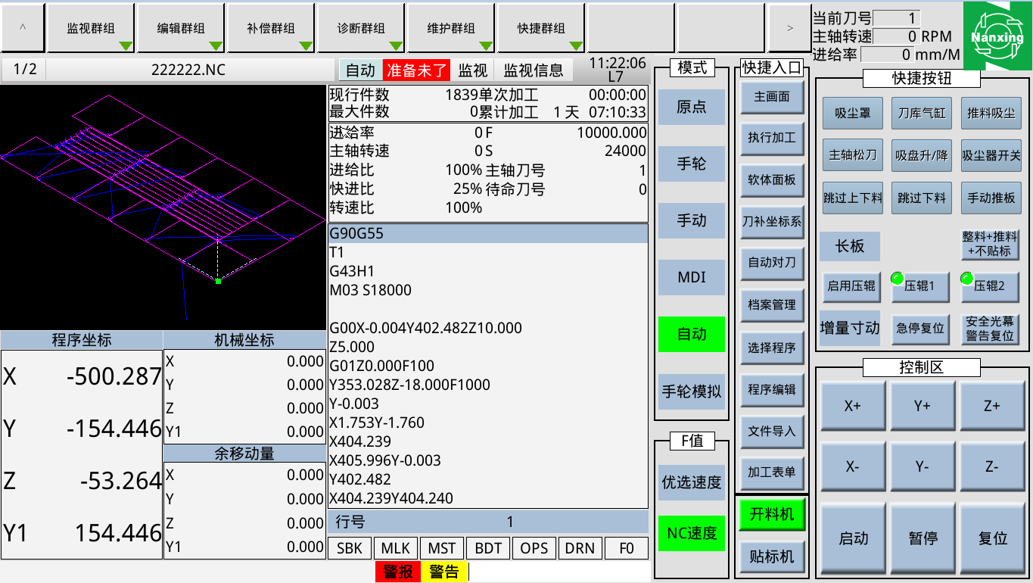Jog axis with Y+ button

(x=922, y=406)
